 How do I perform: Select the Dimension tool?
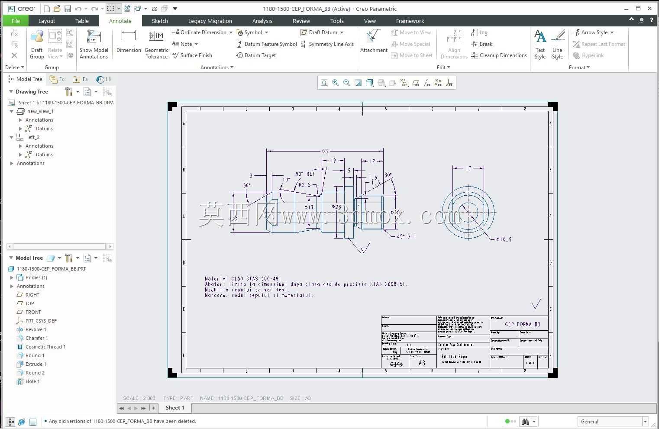point(129,42)
